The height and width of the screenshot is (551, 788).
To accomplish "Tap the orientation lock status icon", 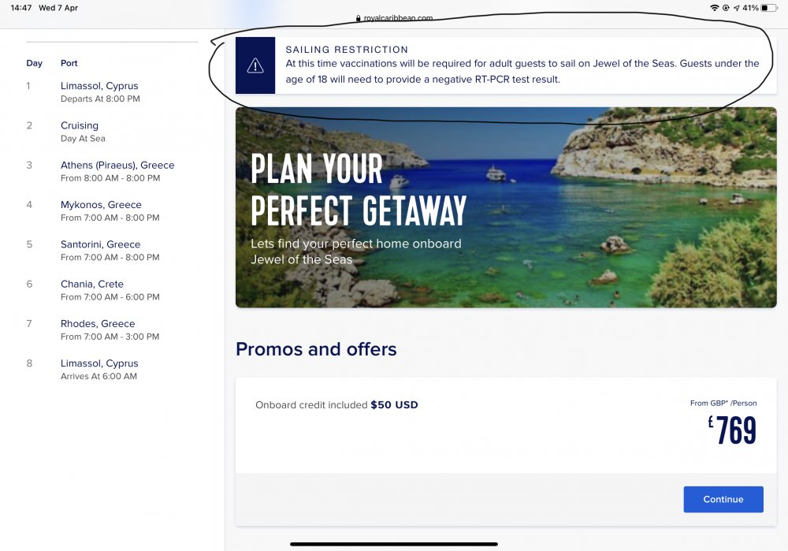I will [726, 8].
